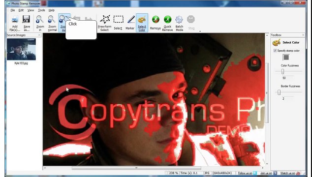312x177 pixels.
Task: Open the Edit menu
Action: [x=21, y=10]
